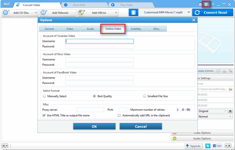This screenshot has height=150, width=235.
Task: Click the Facebook Like button
Action: click(217, 146)
